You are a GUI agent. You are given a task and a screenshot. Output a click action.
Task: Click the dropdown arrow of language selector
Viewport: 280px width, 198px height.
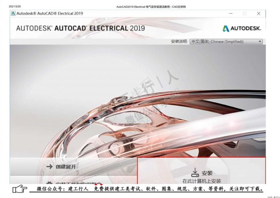point(260,42)
